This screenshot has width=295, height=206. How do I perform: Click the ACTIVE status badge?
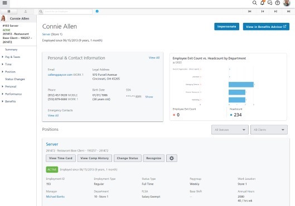coord(52,170)
